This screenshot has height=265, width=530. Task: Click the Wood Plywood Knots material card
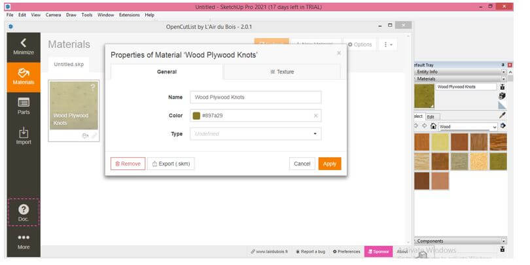(74, 111)
